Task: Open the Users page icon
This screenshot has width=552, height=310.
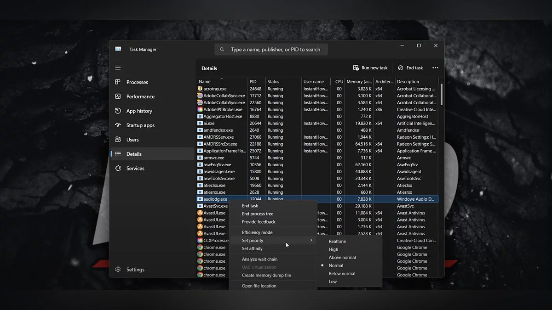Action: [x=118, y=140]
